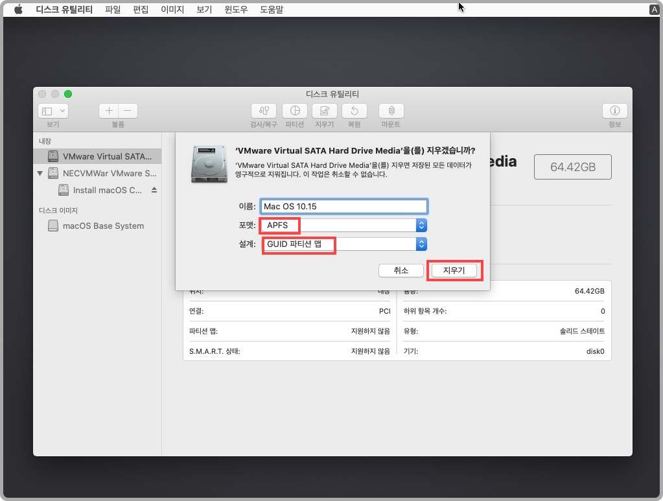Open the 도움말 menu
Screen dimensions: 663x501
click(272, 9)
